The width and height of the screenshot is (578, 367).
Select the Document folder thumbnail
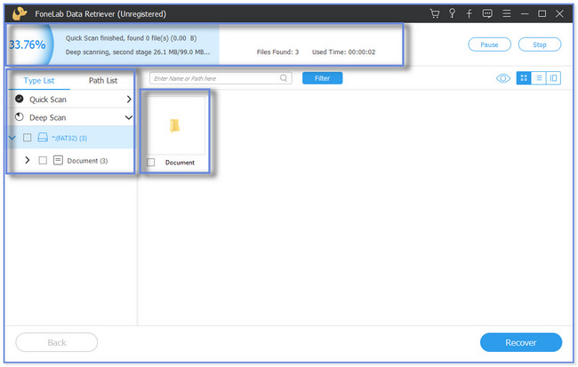(x=175, y=125)
